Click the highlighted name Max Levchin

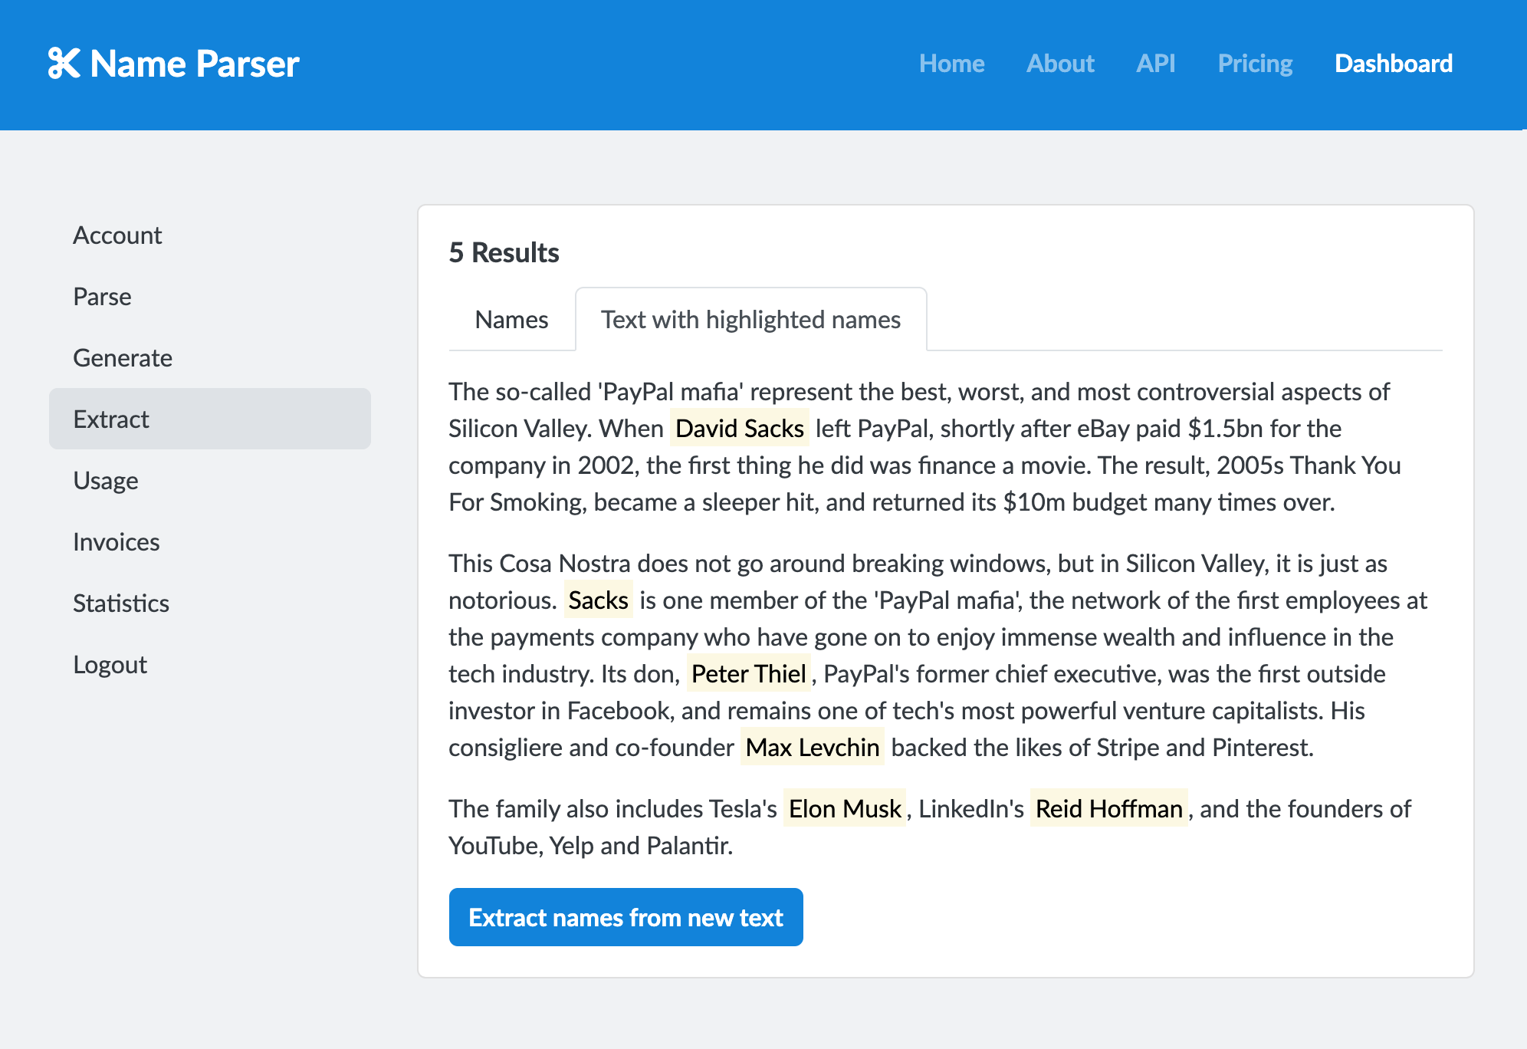[812, 748]
